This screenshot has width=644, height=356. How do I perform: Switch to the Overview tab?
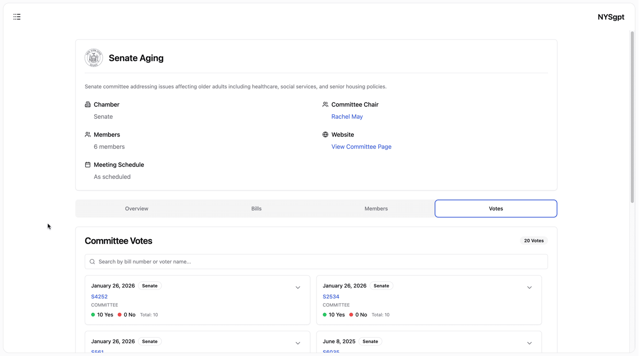[137, 209]
